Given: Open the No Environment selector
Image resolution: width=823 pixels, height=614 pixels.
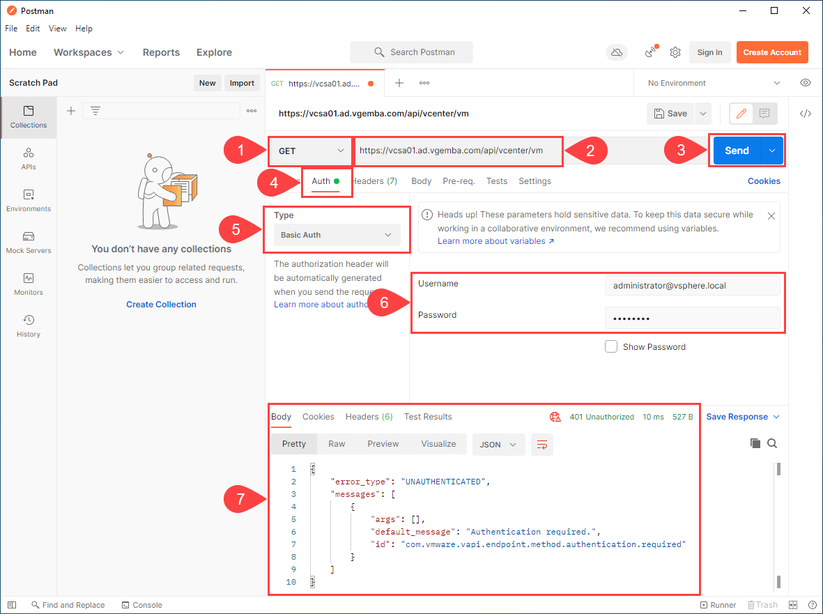Looking at the screenshot, I should click(x=714, y=83).
